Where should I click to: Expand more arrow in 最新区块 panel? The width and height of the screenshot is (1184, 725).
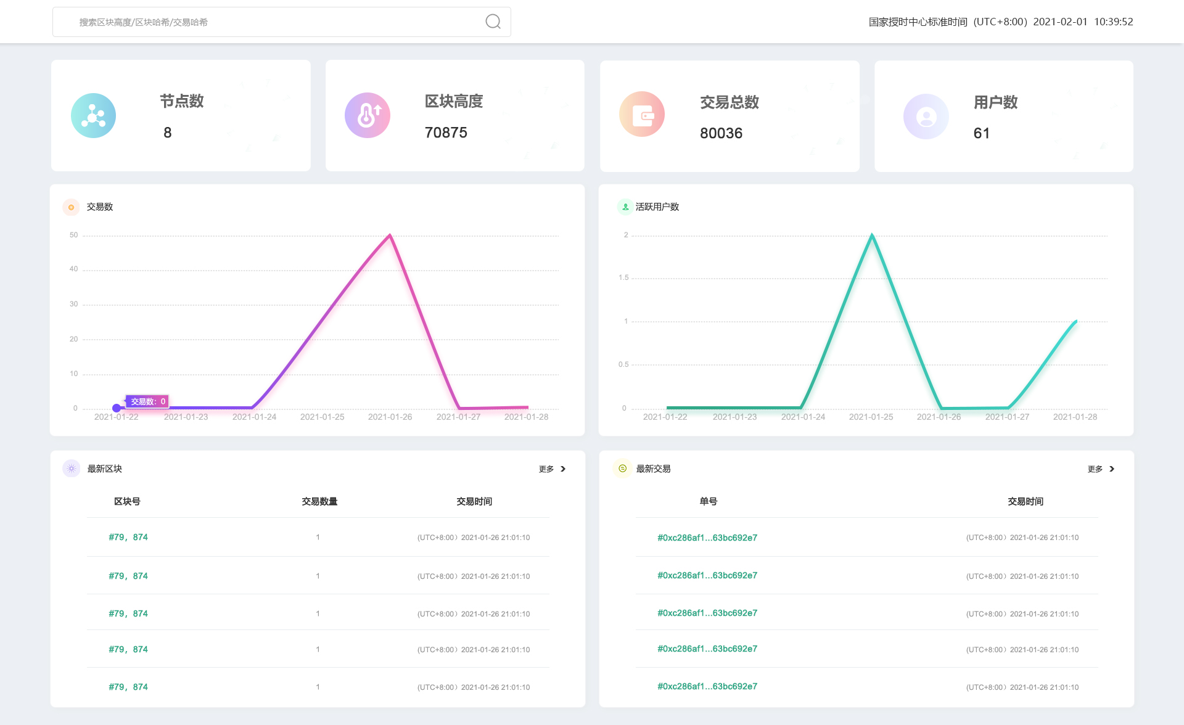click(x=563, y=469)
